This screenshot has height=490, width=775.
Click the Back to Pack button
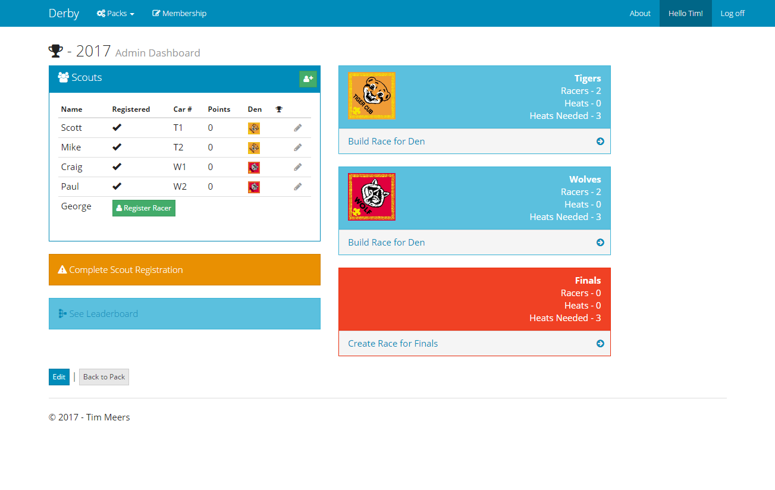point(103,376)
